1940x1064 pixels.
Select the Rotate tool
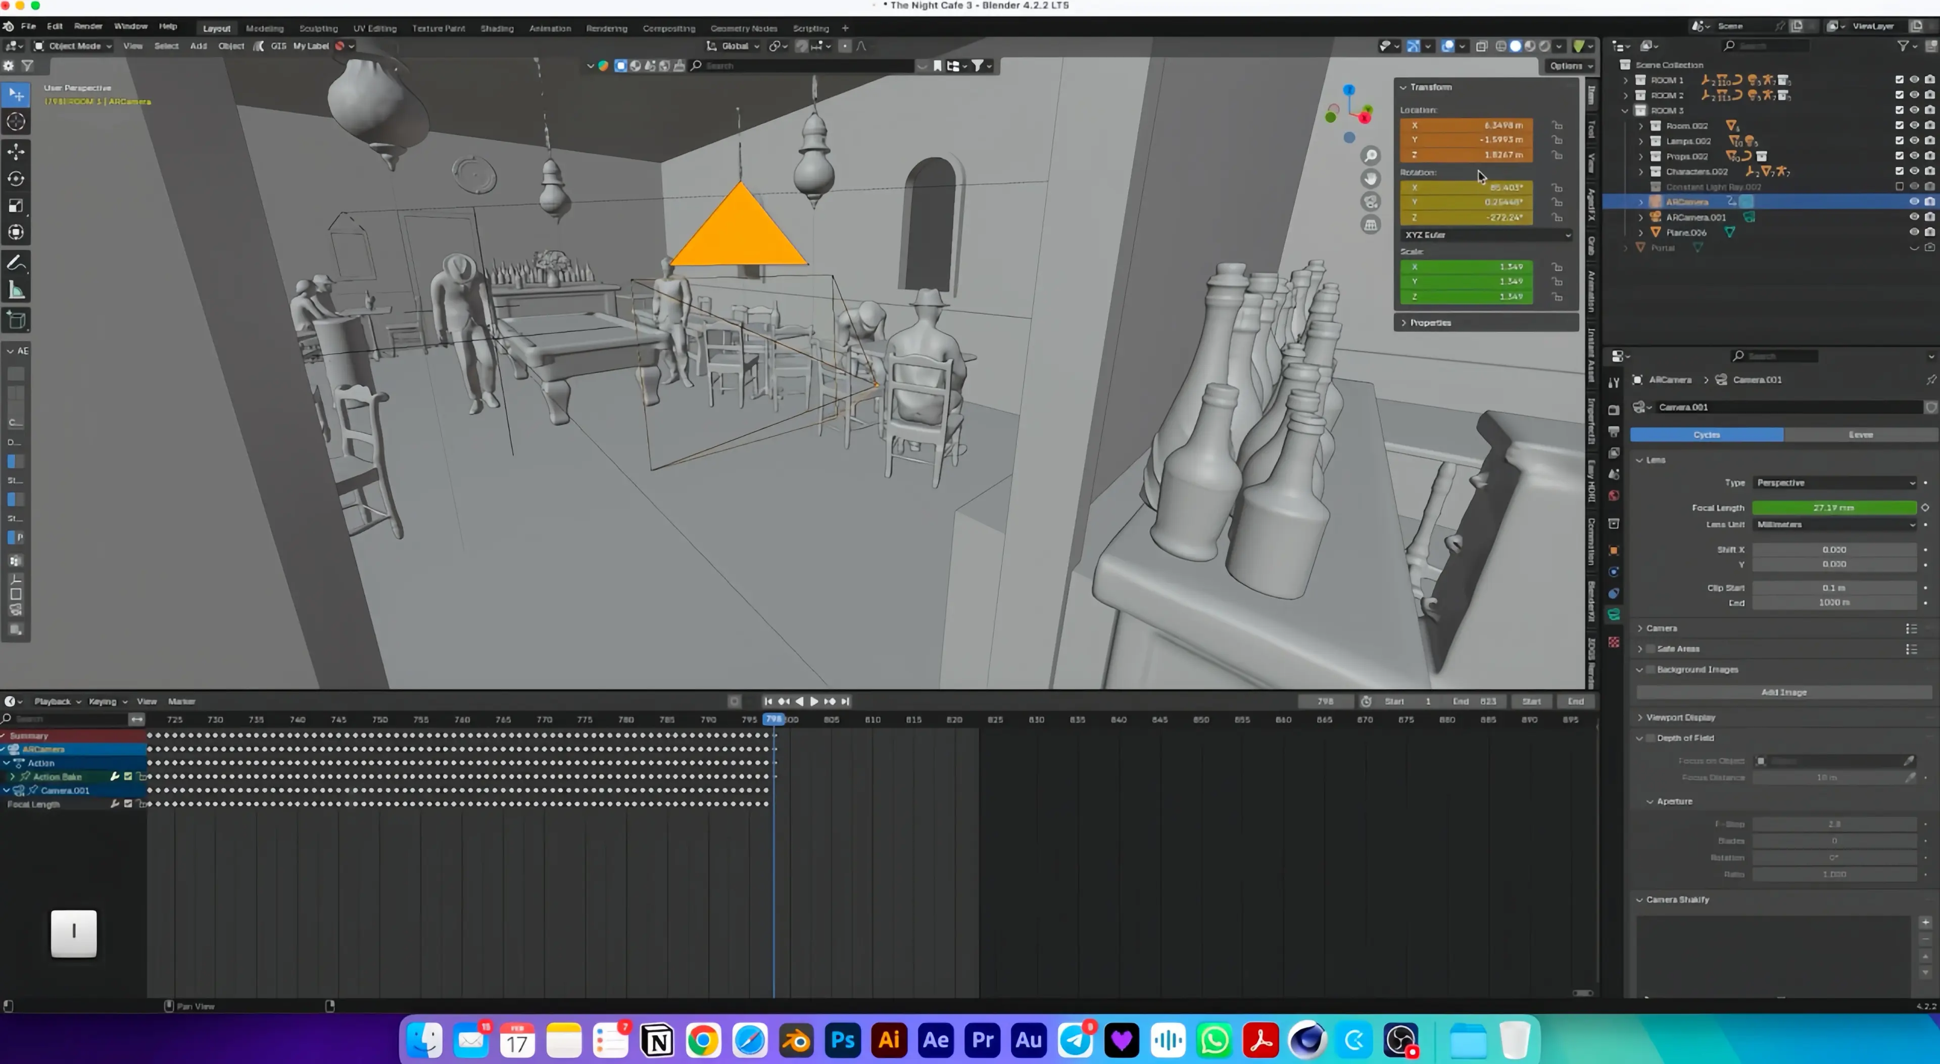16,178
